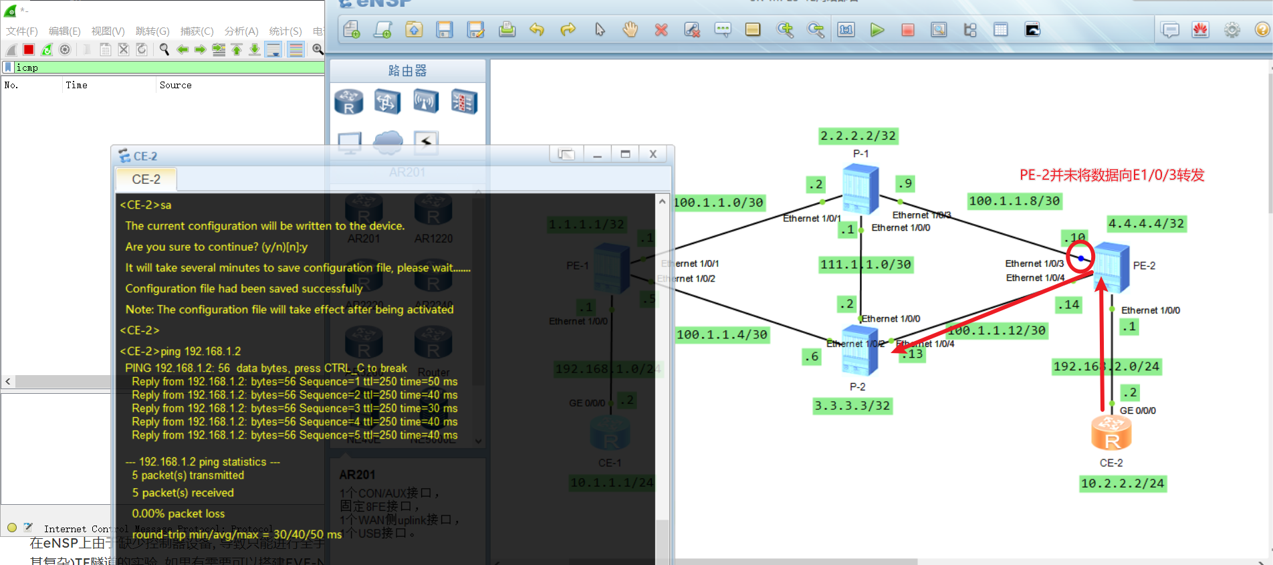Select the Switch device category icon
This screenshot has width=1273, height=565.
[x=387, y=102]
